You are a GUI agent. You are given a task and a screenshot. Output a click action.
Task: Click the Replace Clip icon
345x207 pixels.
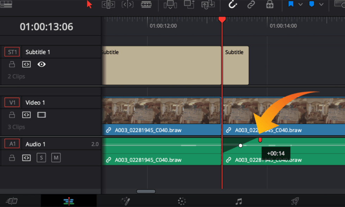tap(208, 5)
